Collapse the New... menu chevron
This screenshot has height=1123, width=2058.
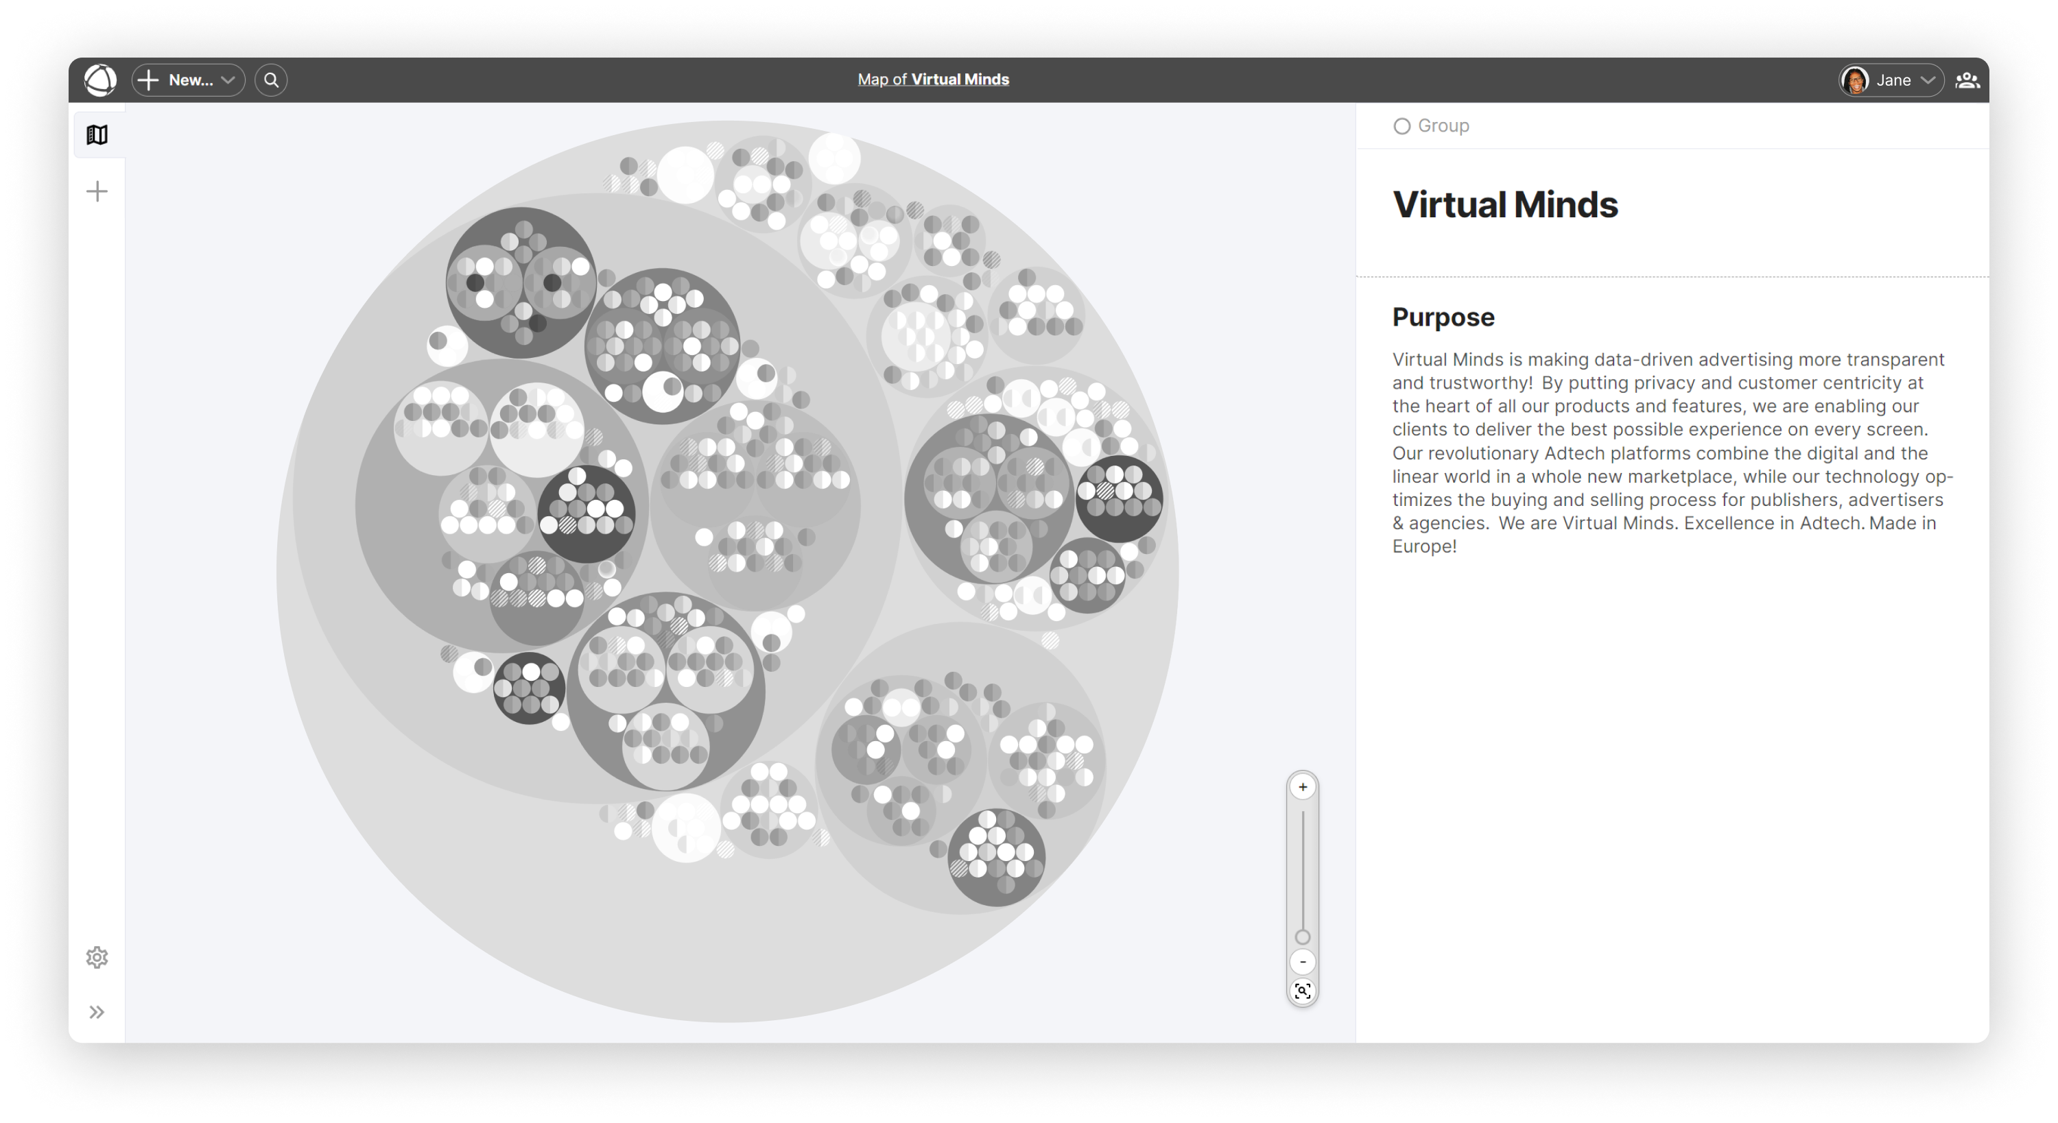point(228,80)
